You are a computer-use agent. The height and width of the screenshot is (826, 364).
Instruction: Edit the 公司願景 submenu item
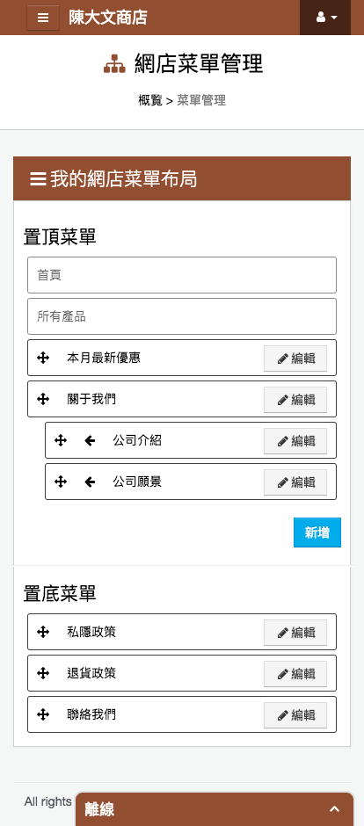(x=295, y=482)
